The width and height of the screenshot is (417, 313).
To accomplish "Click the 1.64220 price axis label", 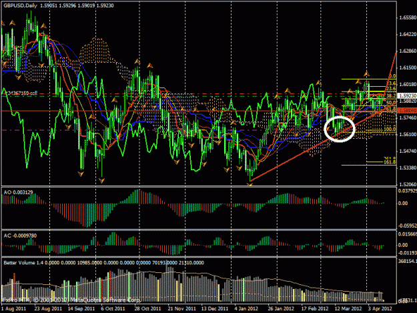I will (408, 34).
